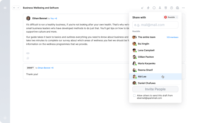198x123 pixels.
Task: Click the Invite People button
Action: (x=155, y=89)
